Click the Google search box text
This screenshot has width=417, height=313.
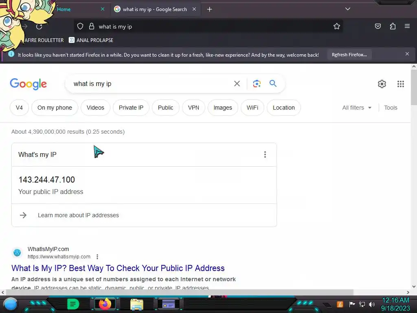tap(92, 84)
